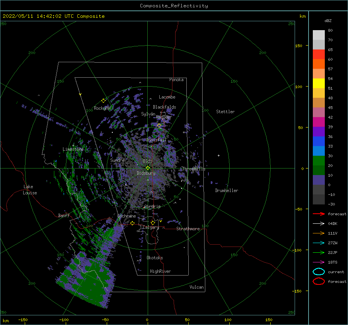
Task: Click the Banff label
Action: tap(64, 215)
